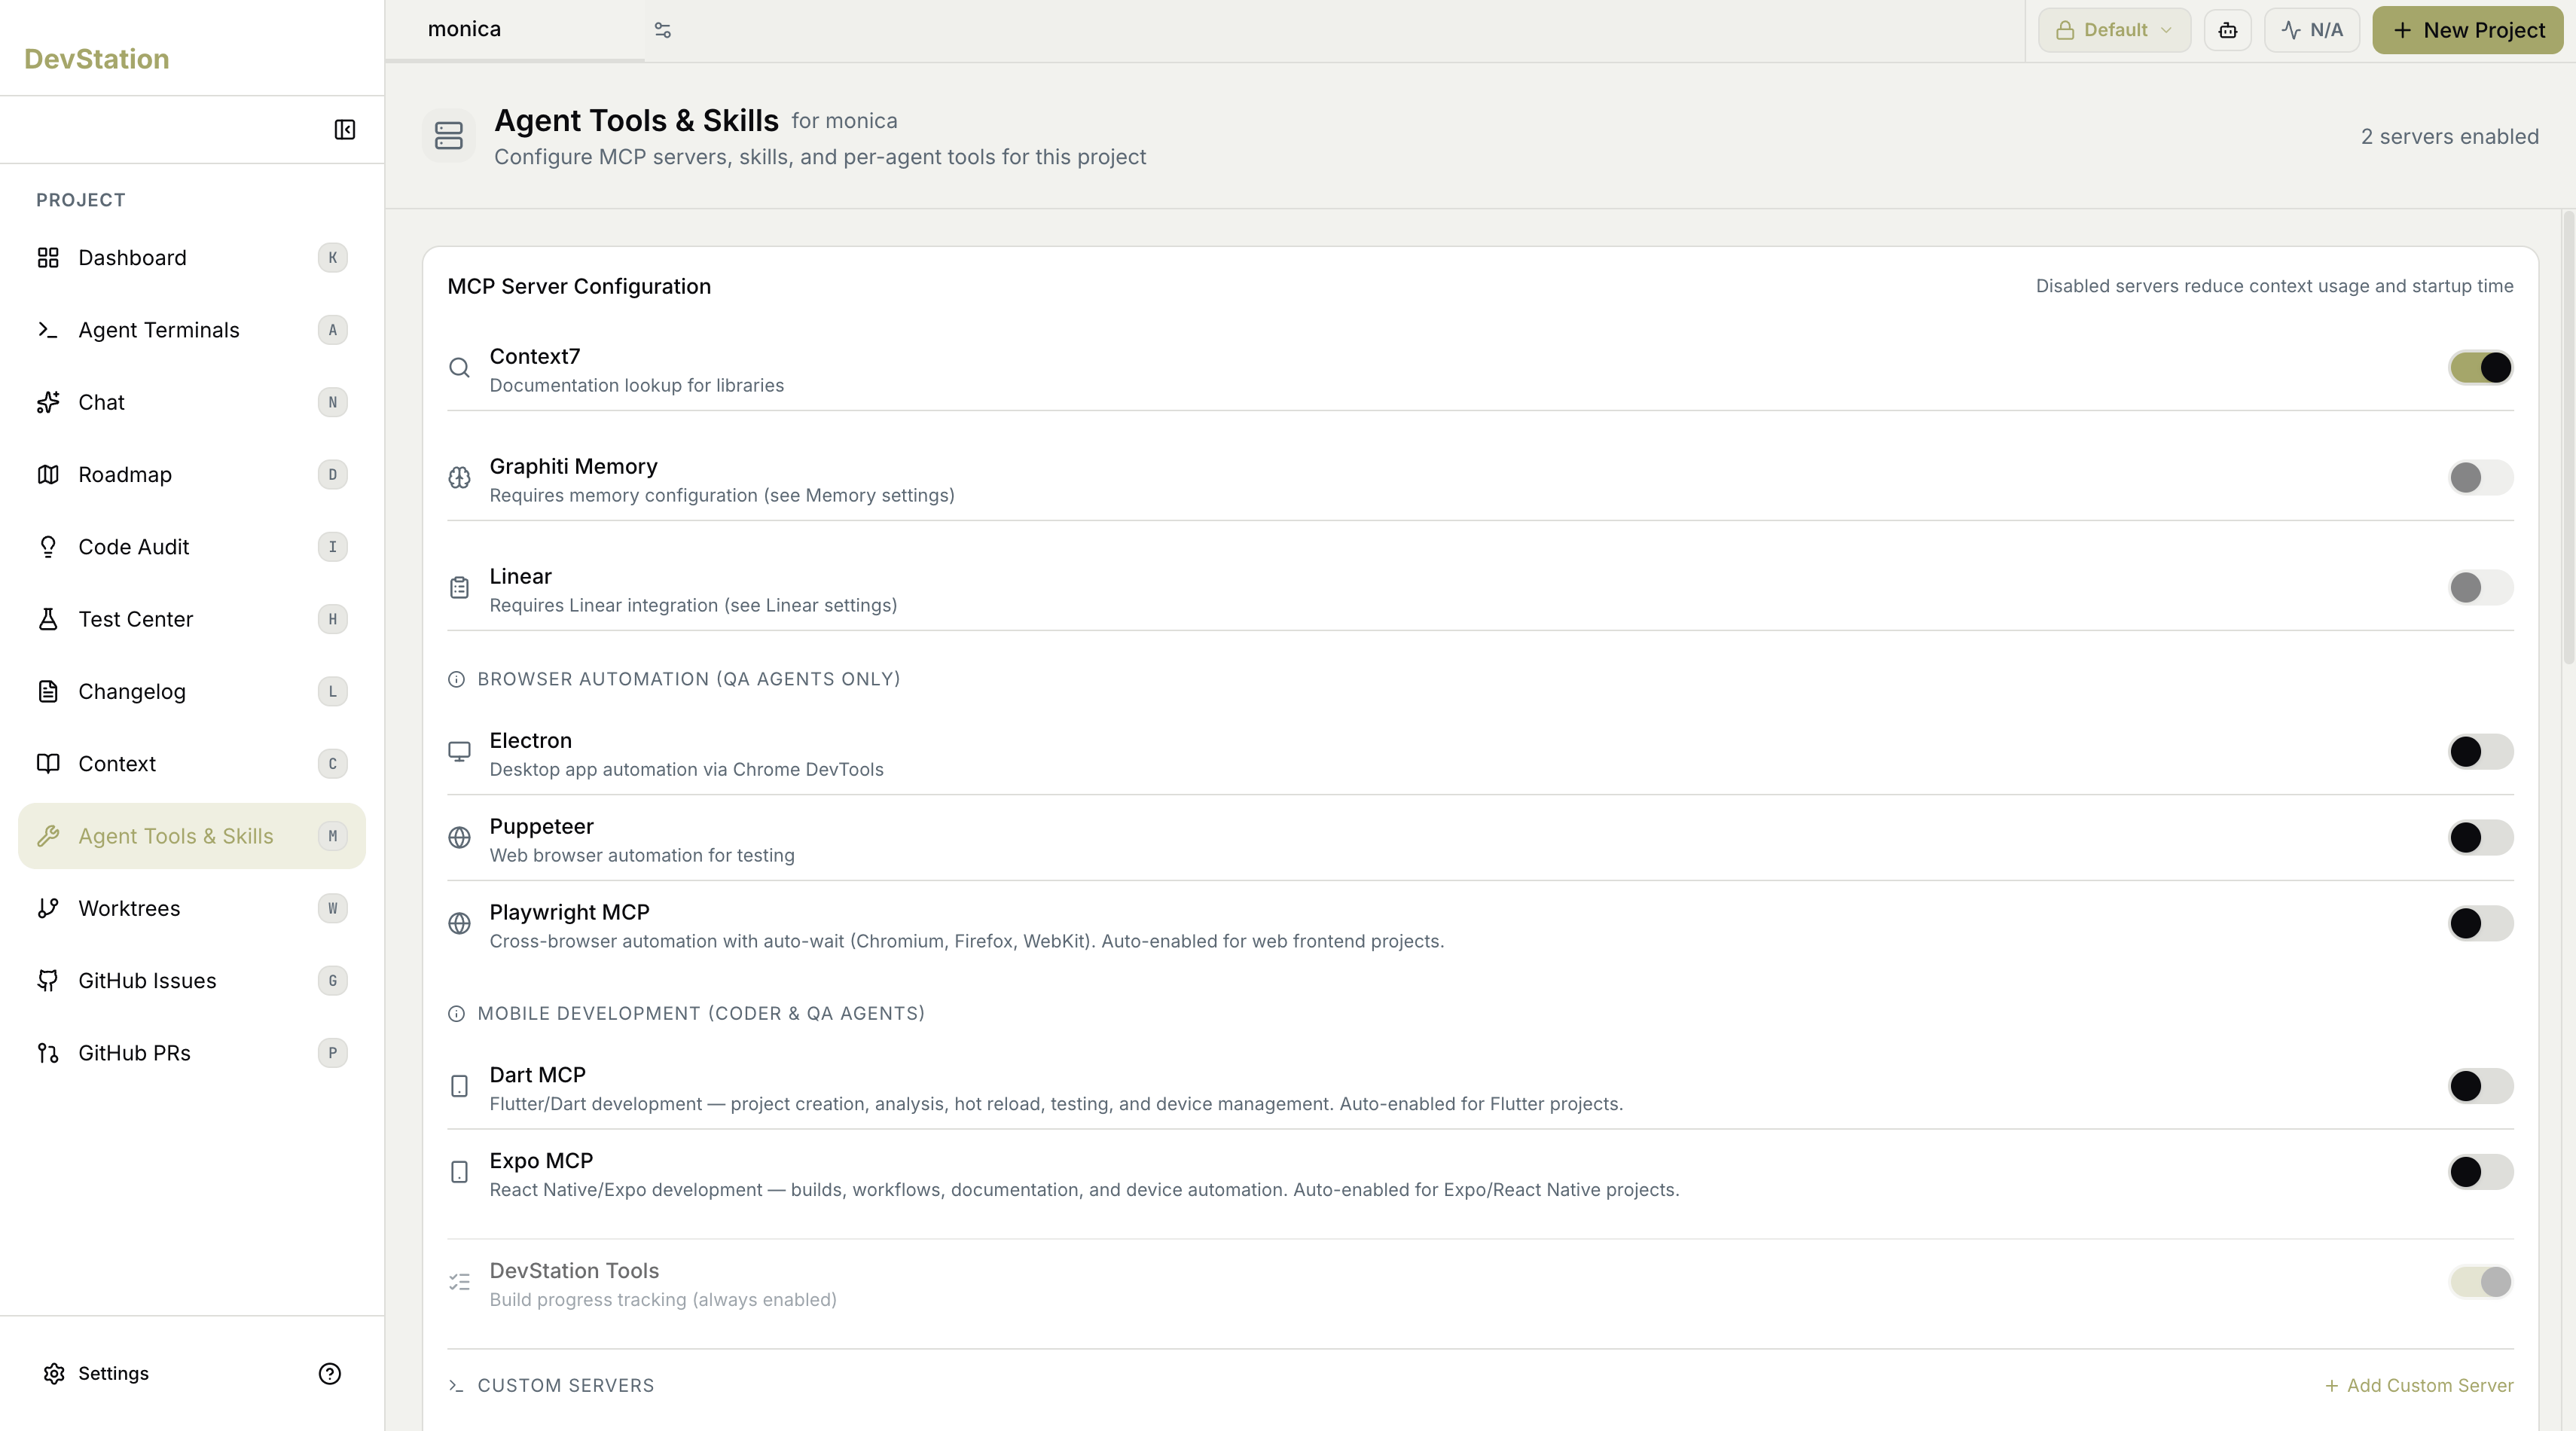
Task: Click the Worktrees branch icon
Action: pos(48,908)
